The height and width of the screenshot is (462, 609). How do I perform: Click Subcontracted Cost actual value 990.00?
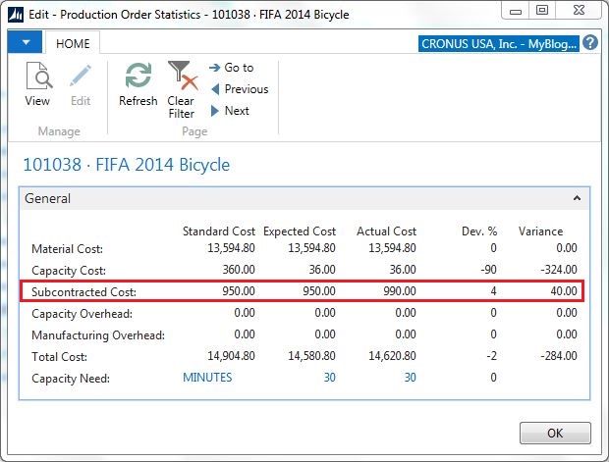[x=400, y=291]
